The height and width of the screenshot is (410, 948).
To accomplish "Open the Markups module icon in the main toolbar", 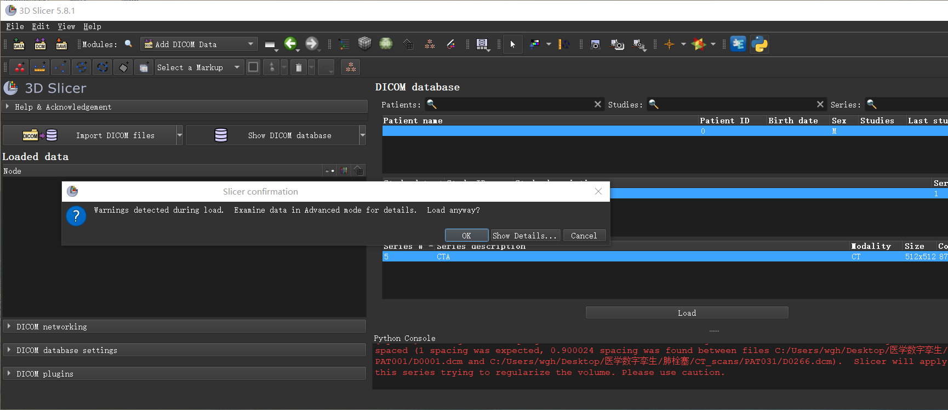I will (430, 44).
